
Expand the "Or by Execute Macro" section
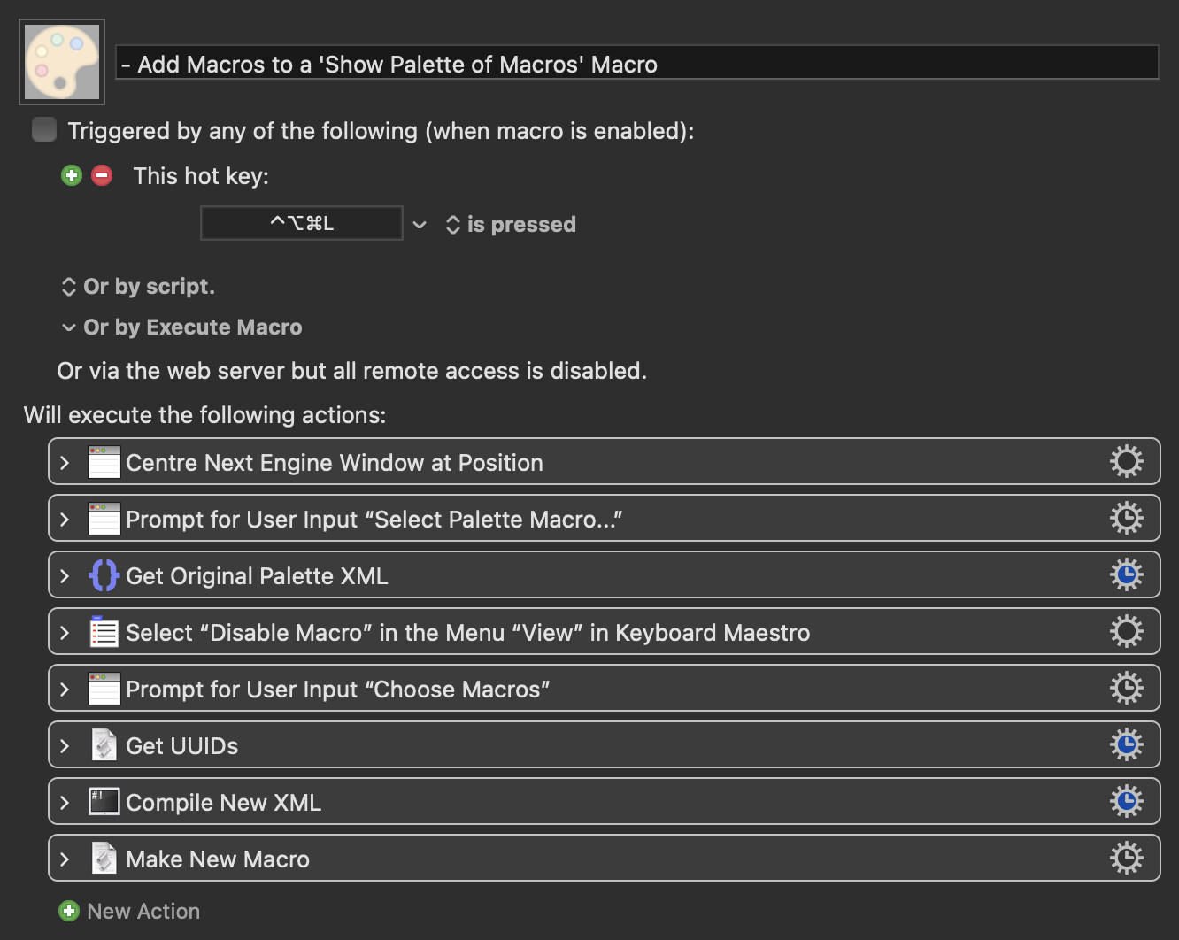[x=69, y=327]
